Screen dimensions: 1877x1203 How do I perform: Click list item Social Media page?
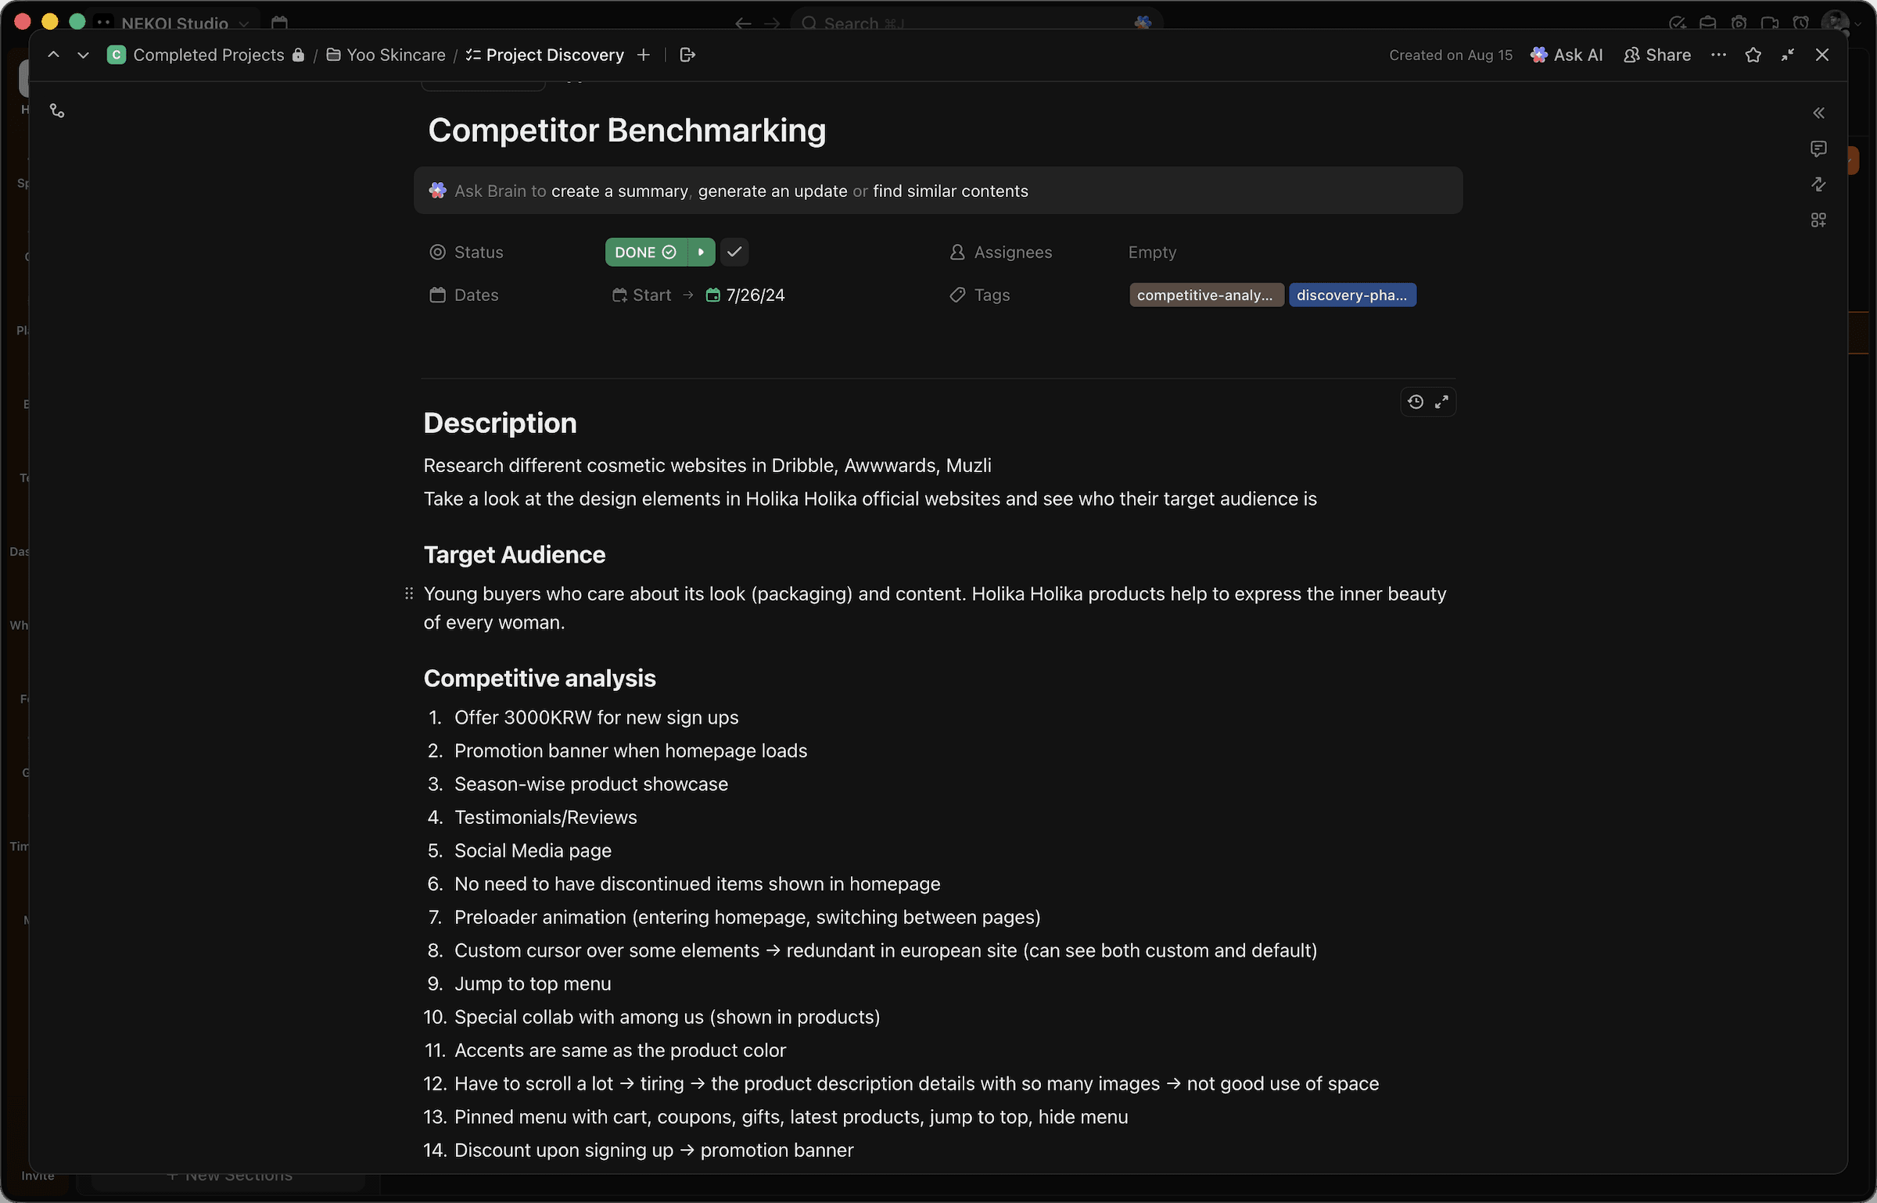pos(533,850)
